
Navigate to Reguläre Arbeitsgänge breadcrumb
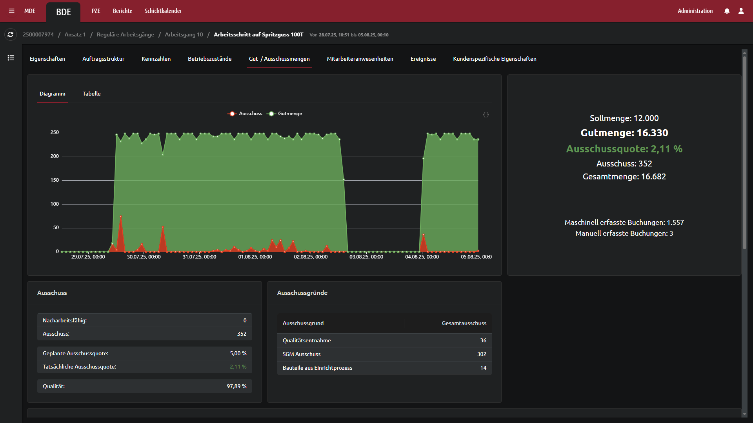pos(125,34)
